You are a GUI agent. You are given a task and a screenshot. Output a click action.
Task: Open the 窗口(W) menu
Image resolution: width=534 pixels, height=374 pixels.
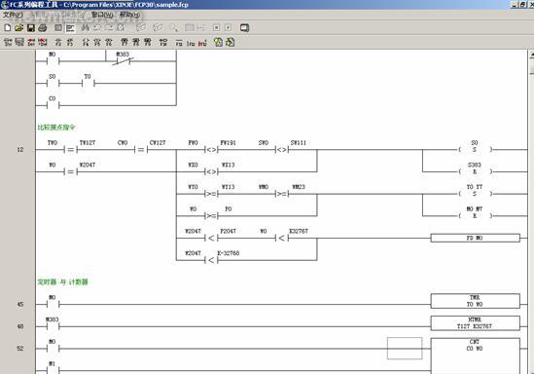[102, 15]
